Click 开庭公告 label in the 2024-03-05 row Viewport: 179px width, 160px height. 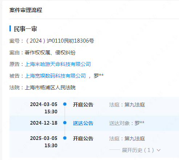click(x=83, y=105)
